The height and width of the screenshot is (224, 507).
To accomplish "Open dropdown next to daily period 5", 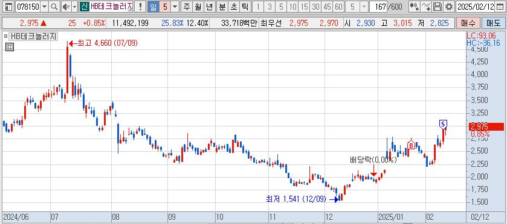I will pos(175,7).
